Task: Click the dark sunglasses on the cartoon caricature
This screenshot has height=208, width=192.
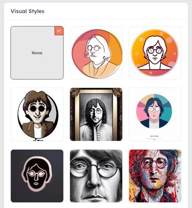Action: 37,109
